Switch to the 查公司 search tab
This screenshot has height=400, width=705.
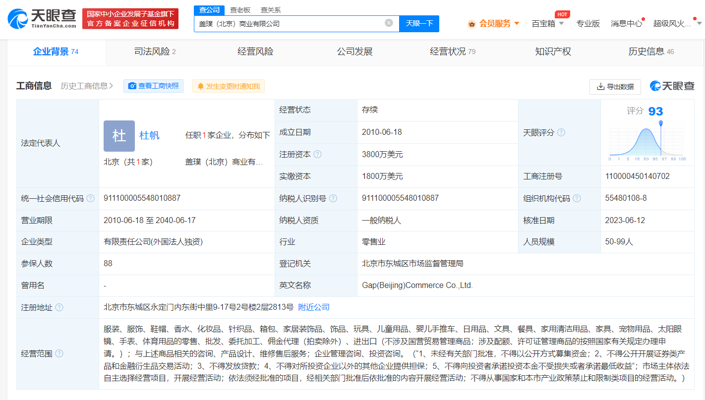[x=209, y=10]
